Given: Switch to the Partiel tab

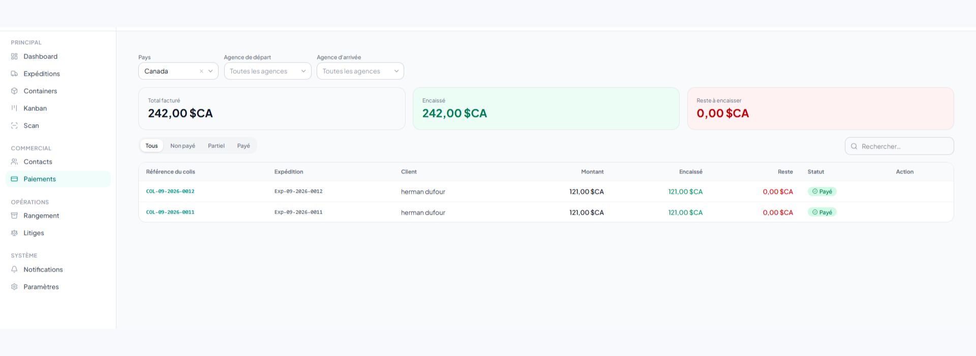Looking at the screenshot, I should tap(216, 146).
